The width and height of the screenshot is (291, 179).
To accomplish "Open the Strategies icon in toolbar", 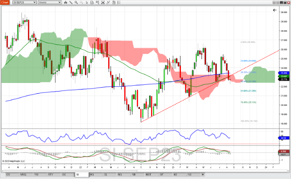I will (x=108, y=2).
